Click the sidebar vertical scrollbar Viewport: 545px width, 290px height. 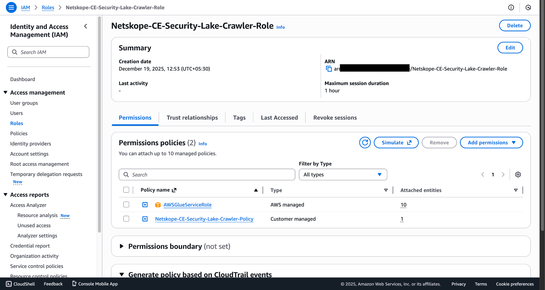click(x=100, y=125)
